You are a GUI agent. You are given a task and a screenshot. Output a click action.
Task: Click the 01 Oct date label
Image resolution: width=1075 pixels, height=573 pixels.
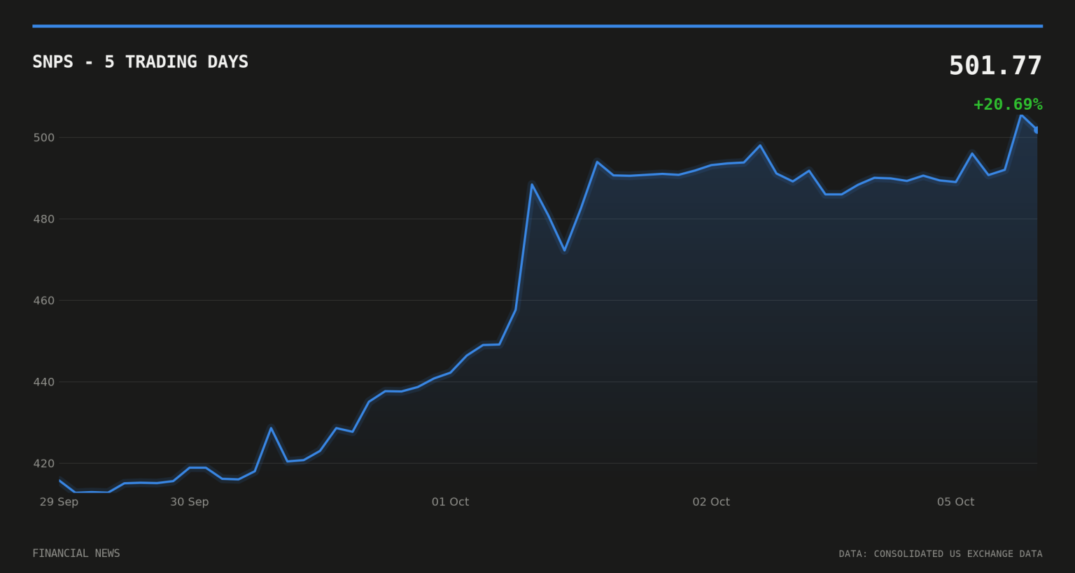pyautogui.click(x=450, y=502)
